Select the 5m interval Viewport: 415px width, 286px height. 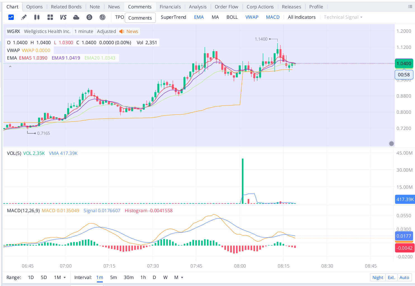point(113,278)
